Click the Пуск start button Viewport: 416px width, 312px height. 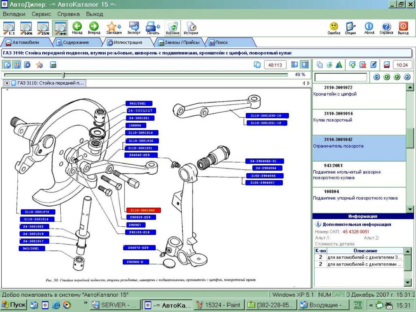point(14,305)
